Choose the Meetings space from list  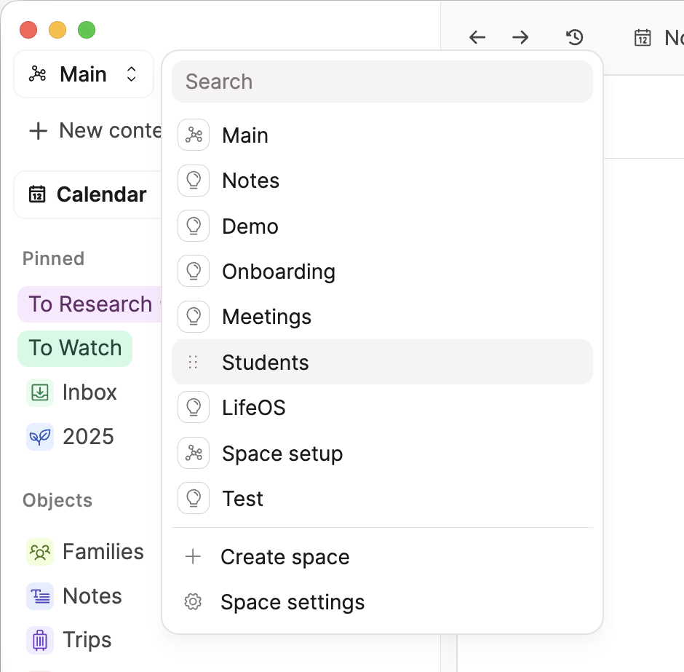(x=266, y=317)
